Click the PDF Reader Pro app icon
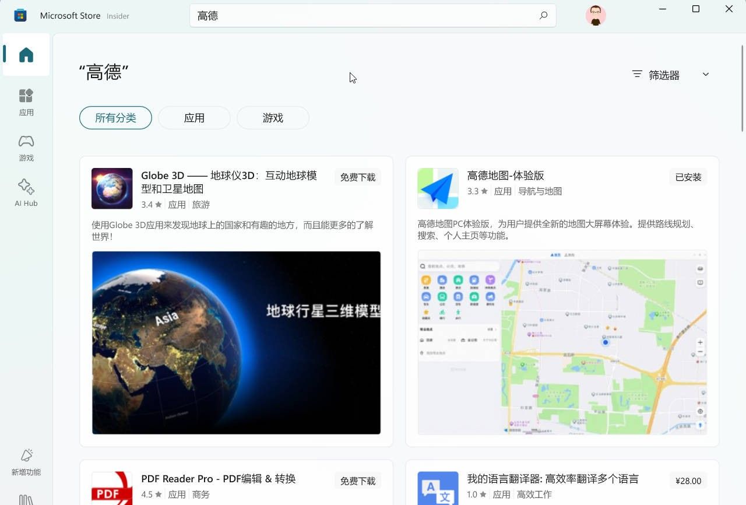Screen dimensions: 746x505 tap(112, 488)
